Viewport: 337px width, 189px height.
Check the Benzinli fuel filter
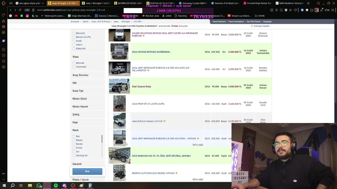(x=74, y=33)
